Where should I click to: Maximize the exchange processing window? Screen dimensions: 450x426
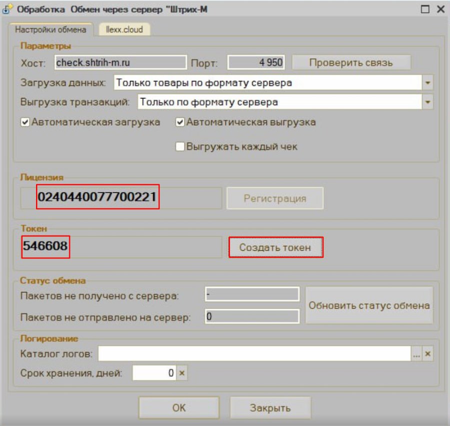click(425, 9)
